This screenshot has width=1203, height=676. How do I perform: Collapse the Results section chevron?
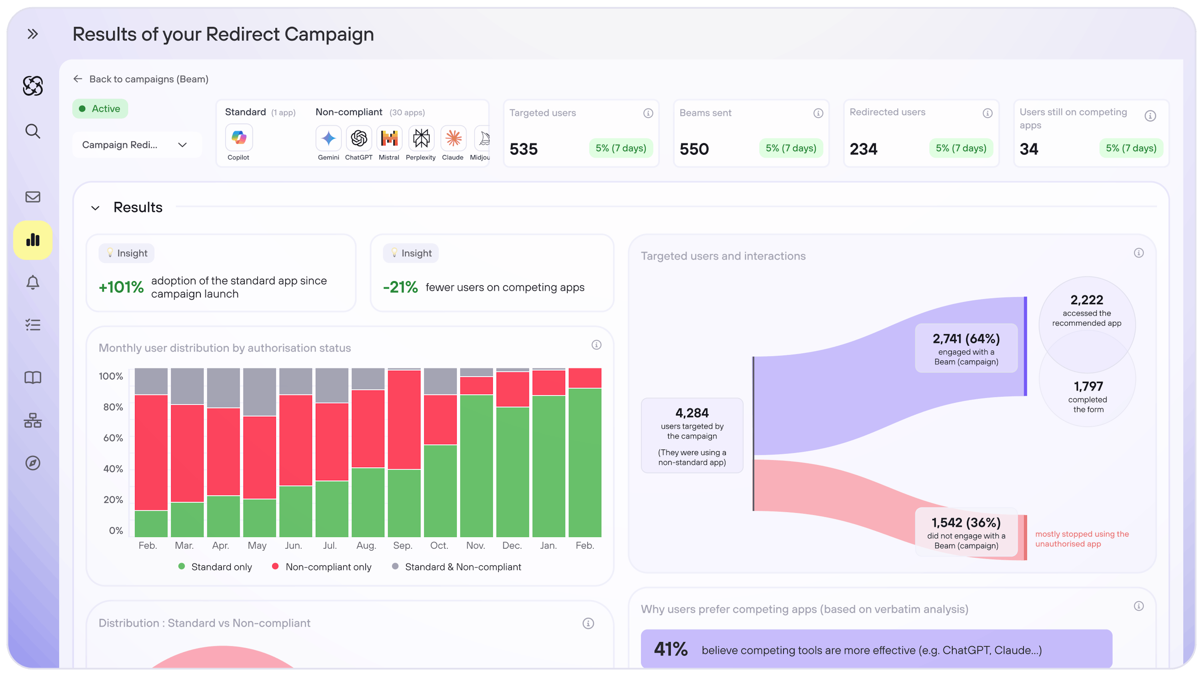point(95,208)
